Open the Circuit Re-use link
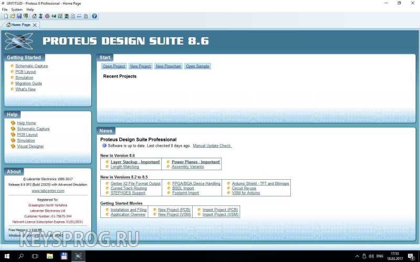This screenshot has height=262, width=420. point(244,189)
